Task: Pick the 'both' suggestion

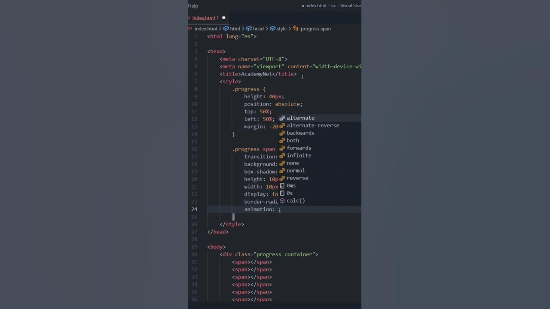Action: (x=320, y=140)
